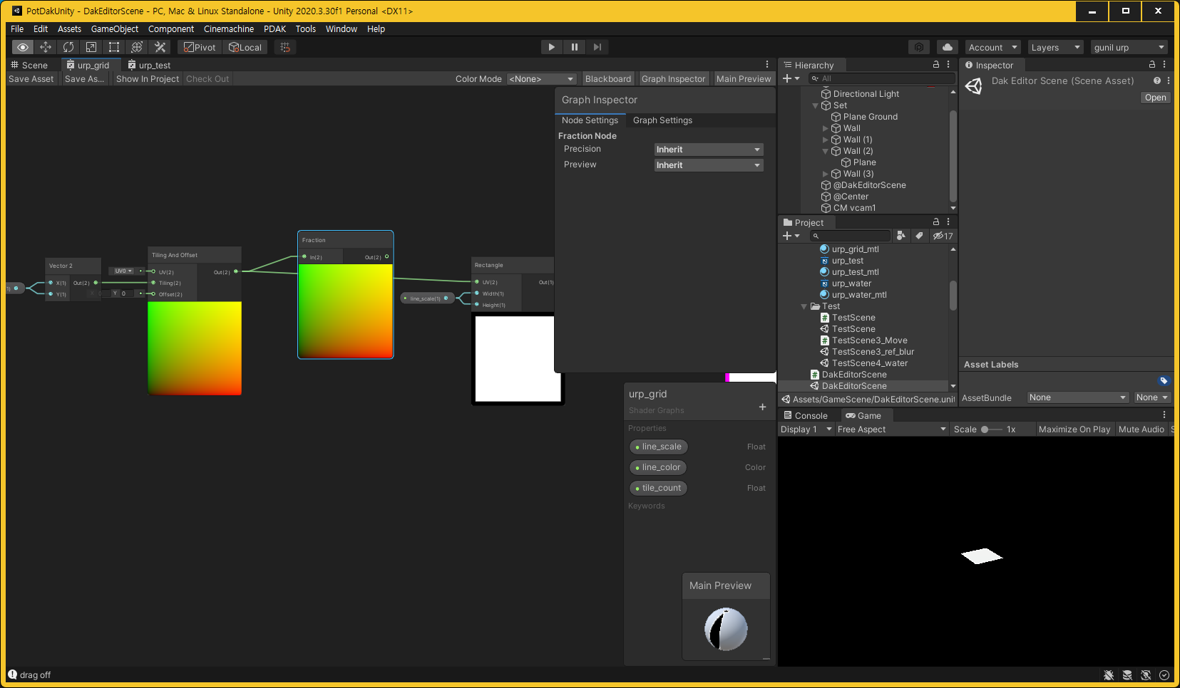Open Precision Inherit dropdown
This screenshot has width=1180, height=688.
[709, 150]
